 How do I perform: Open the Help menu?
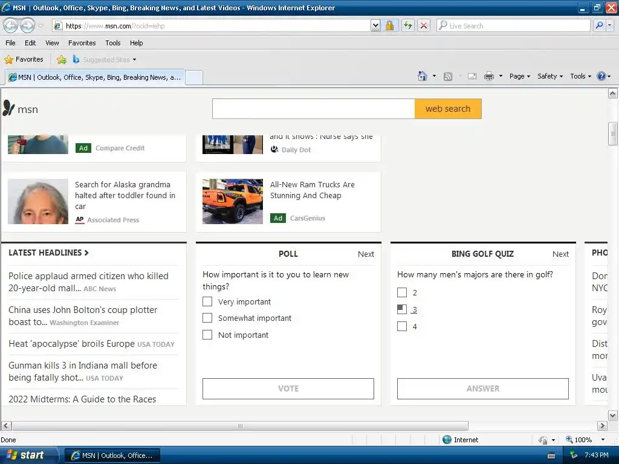[136, 43]
